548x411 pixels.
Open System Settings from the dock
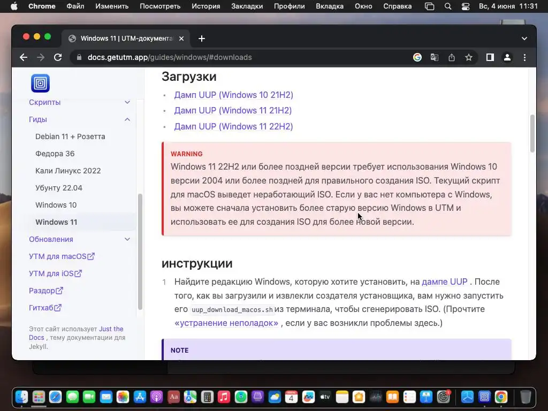[443, 397]
